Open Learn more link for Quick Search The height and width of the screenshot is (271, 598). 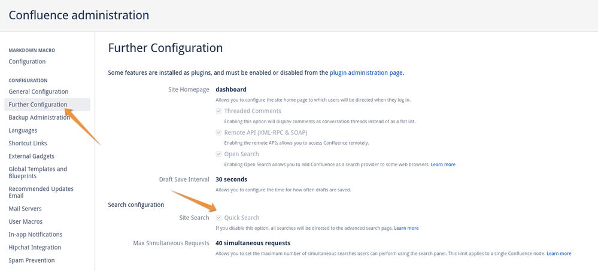(x=406, y=228)
